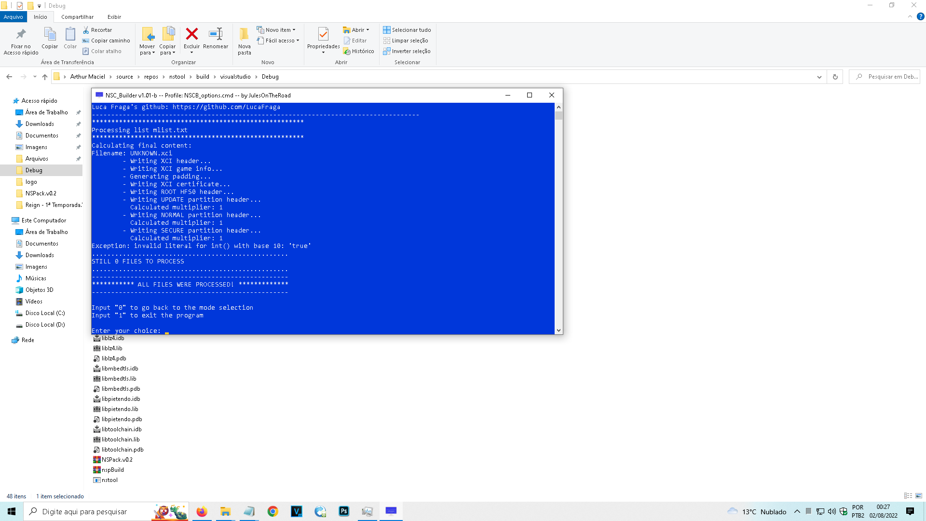This screenshot has width=926, height=521.
Task: Open the Mover para menu
Action: pos(147,41)
